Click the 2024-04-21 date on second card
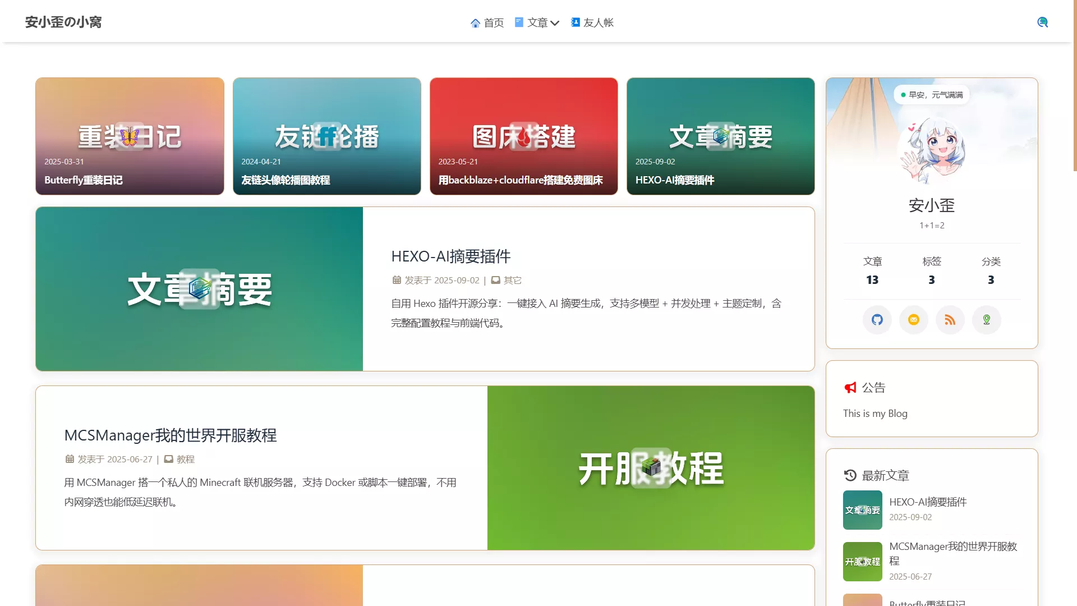The width and height of the screenshot is (1077, 606). point(261,162)
